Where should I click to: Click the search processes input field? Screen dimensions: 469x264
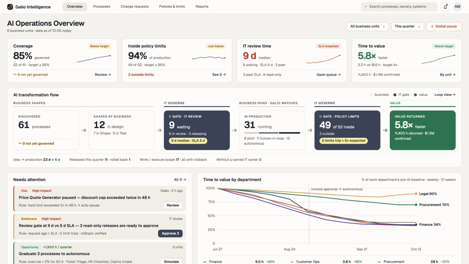[x=399, y=6]
